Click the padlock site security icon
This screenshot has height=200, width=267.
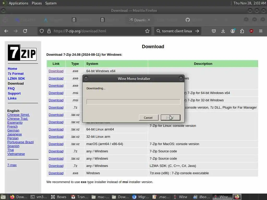[x=49, y=31]
